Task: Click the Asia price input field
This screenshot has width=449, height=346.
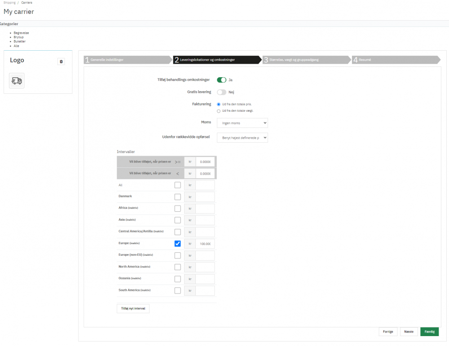Action: click(205, 220)
